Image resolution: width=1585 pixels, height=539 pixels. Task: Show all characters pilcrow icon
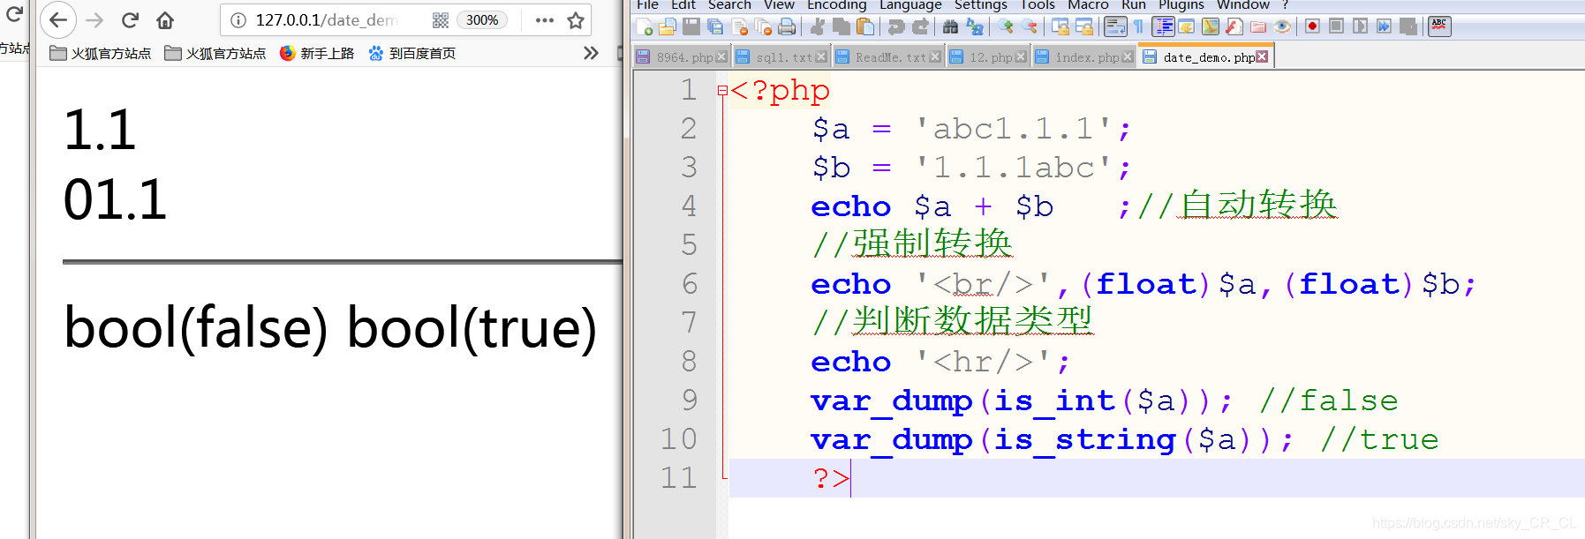pyautogui.click(x=1139, y=26)
